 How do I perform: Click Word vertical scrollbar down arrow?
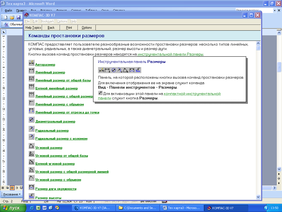(x=279, y=169)
